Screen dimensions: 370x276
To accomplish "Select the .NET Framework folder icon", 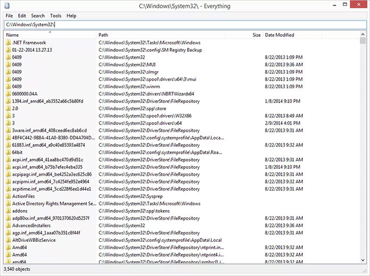I will 9,43.
